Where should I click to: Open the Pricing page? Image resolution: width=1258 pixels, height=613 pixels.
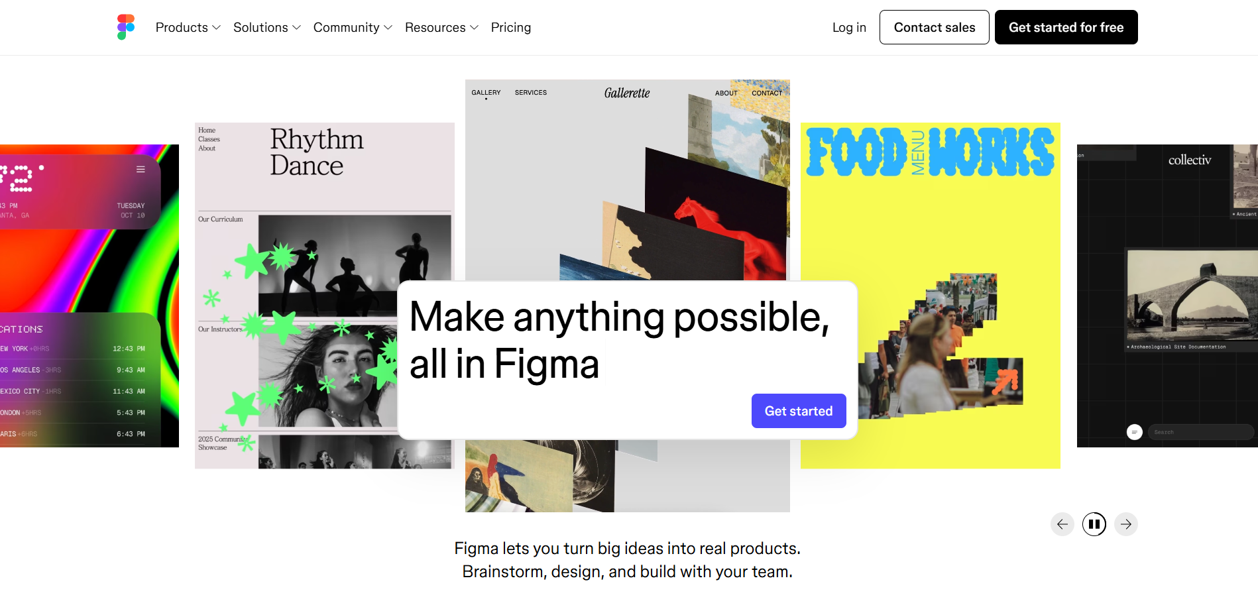coord(511,27)
